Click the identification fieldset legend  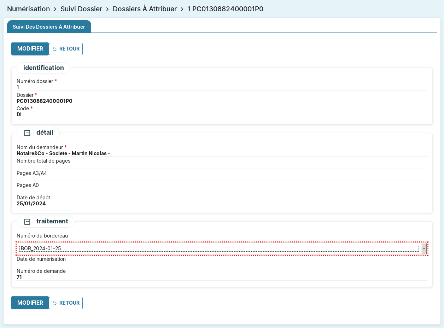point(43,68)
